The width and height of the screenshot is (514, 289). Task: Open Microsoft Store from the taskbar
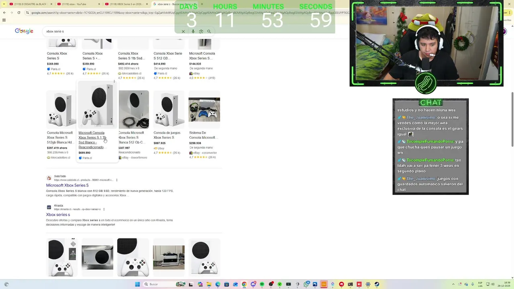click(226, 284)
